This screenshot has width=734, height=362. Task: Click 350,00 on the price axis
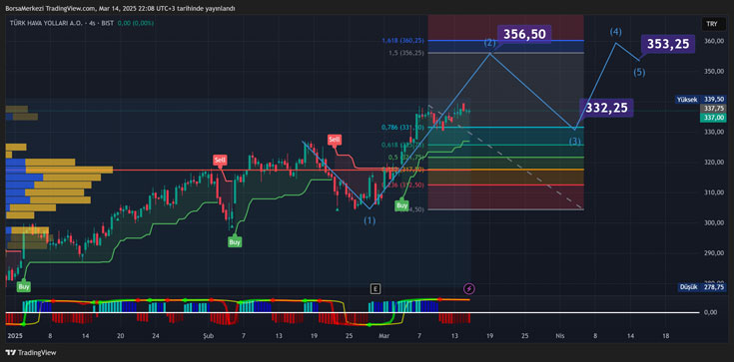714,72
